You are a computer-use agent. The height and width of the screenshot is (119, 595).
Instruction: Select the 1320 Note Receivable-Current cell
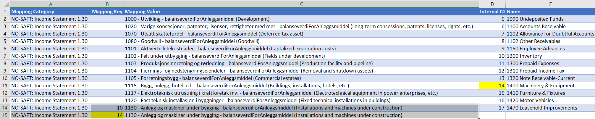(550, 78)
